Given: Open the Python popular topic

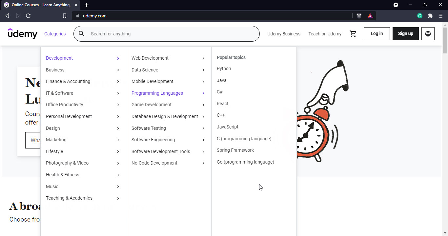Looking at the screenshot, I should tap(224, 69).
